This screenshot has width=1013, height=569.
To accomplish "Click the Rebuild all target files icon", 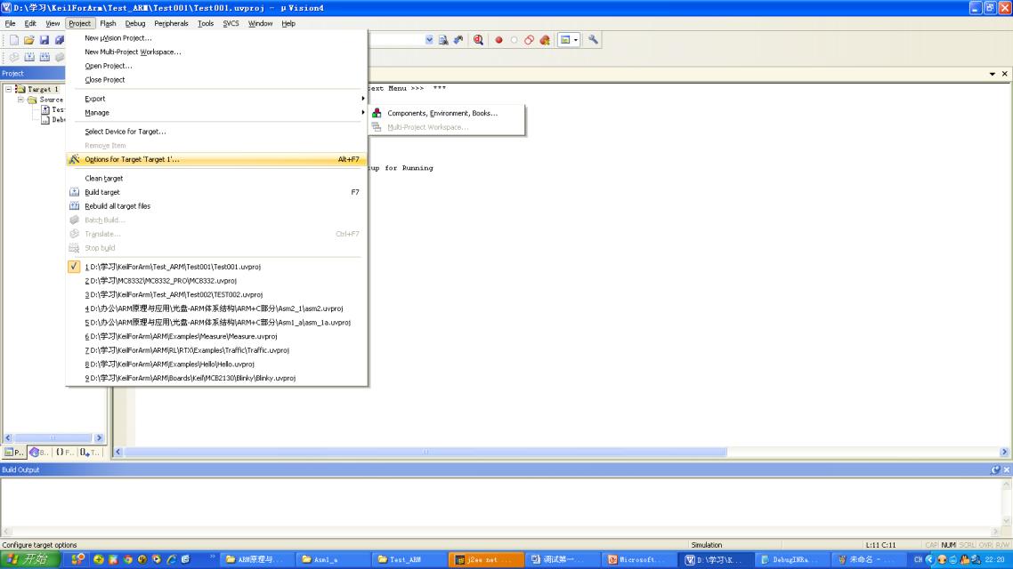I will point(74,206).
